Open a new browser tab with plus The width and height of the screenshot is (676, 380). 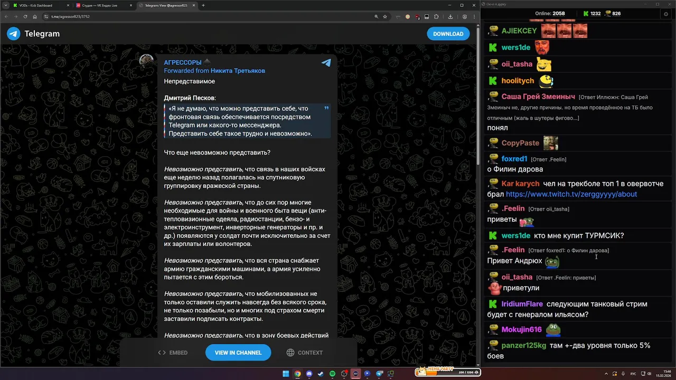tap(203, 5)
